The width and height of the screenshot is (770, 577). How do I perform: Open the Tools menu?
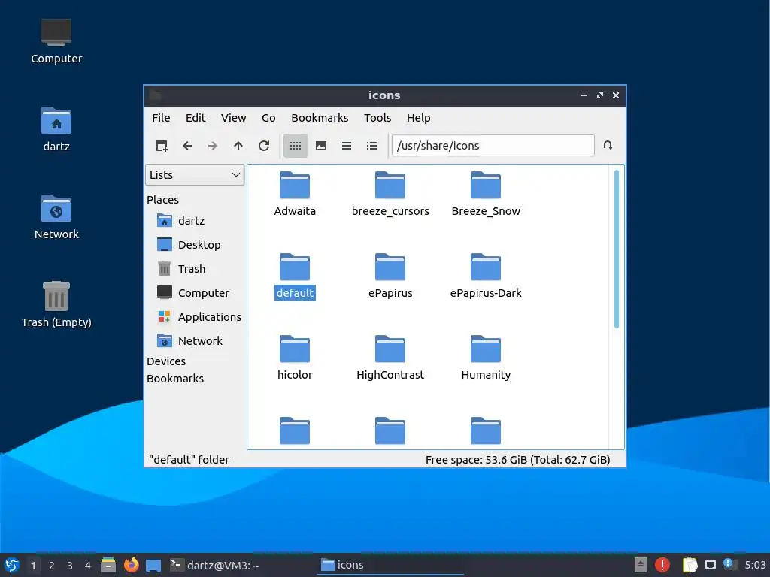[377, 118]
